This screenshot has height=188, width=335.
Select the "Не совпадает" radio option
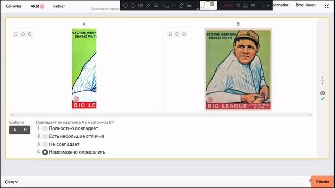coord(45,144)
